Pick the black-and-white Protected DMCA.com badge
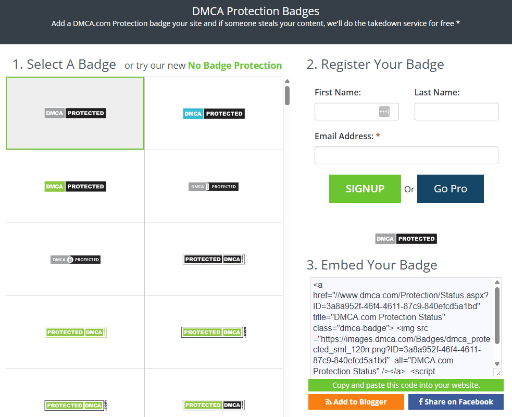Screen dimensions: 512x417 click(214, 260)
